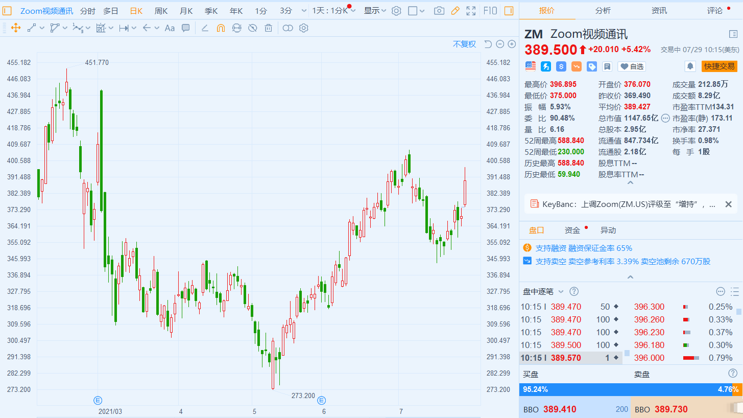Toggle the left sidebar panel icon

pos(7,11)
